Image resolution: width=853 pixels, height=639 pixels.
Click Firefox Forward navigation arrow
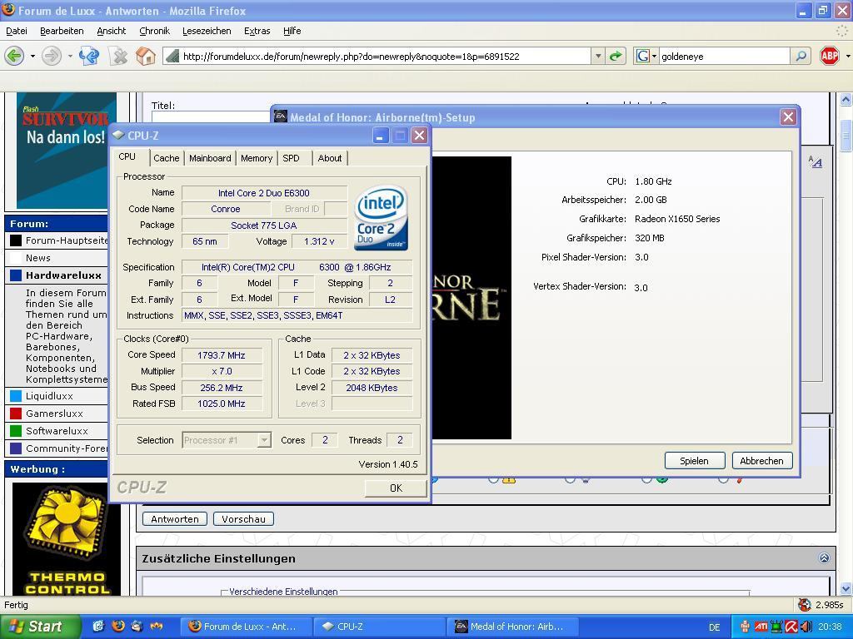pos(52,56)
